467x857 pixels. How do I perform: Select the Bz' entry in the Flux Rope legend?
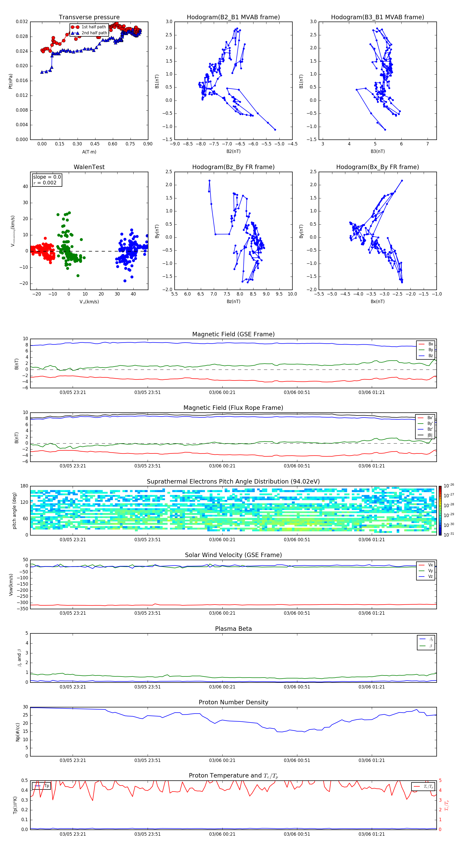click(425, 429)
